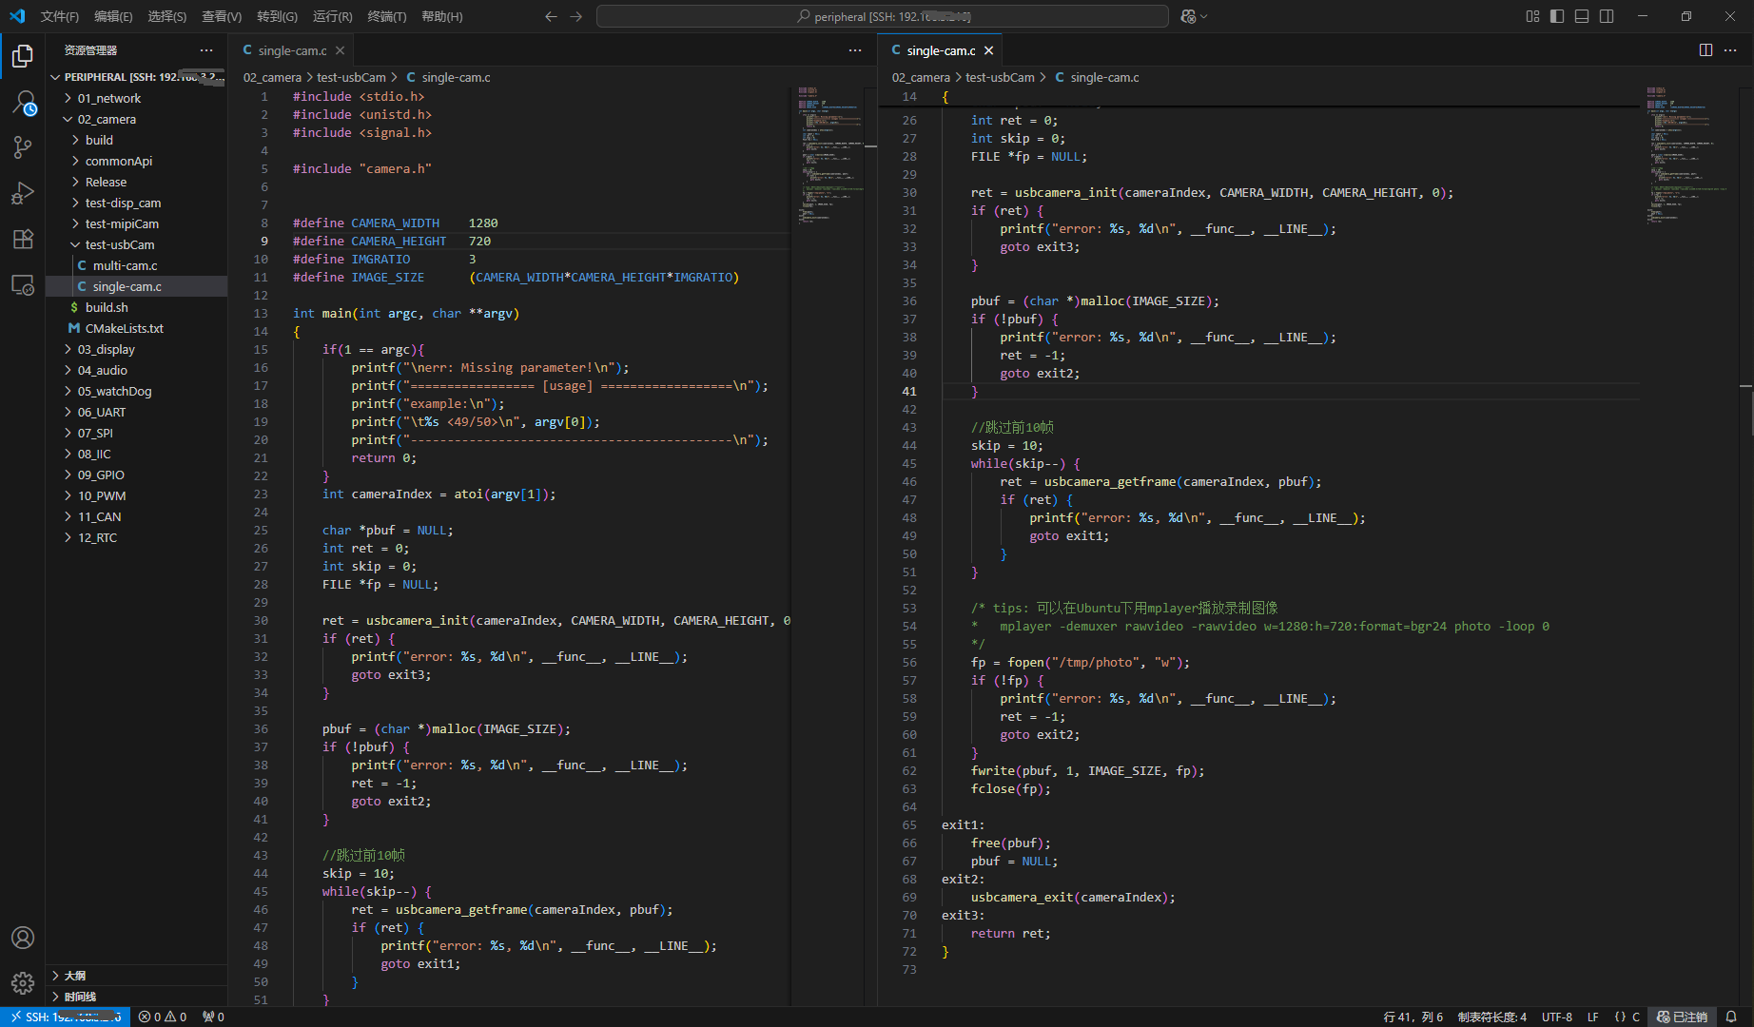Screen dimensions: 1754x1027
Task: Open the Search view in activity bar
Action: tap(23, 103)
